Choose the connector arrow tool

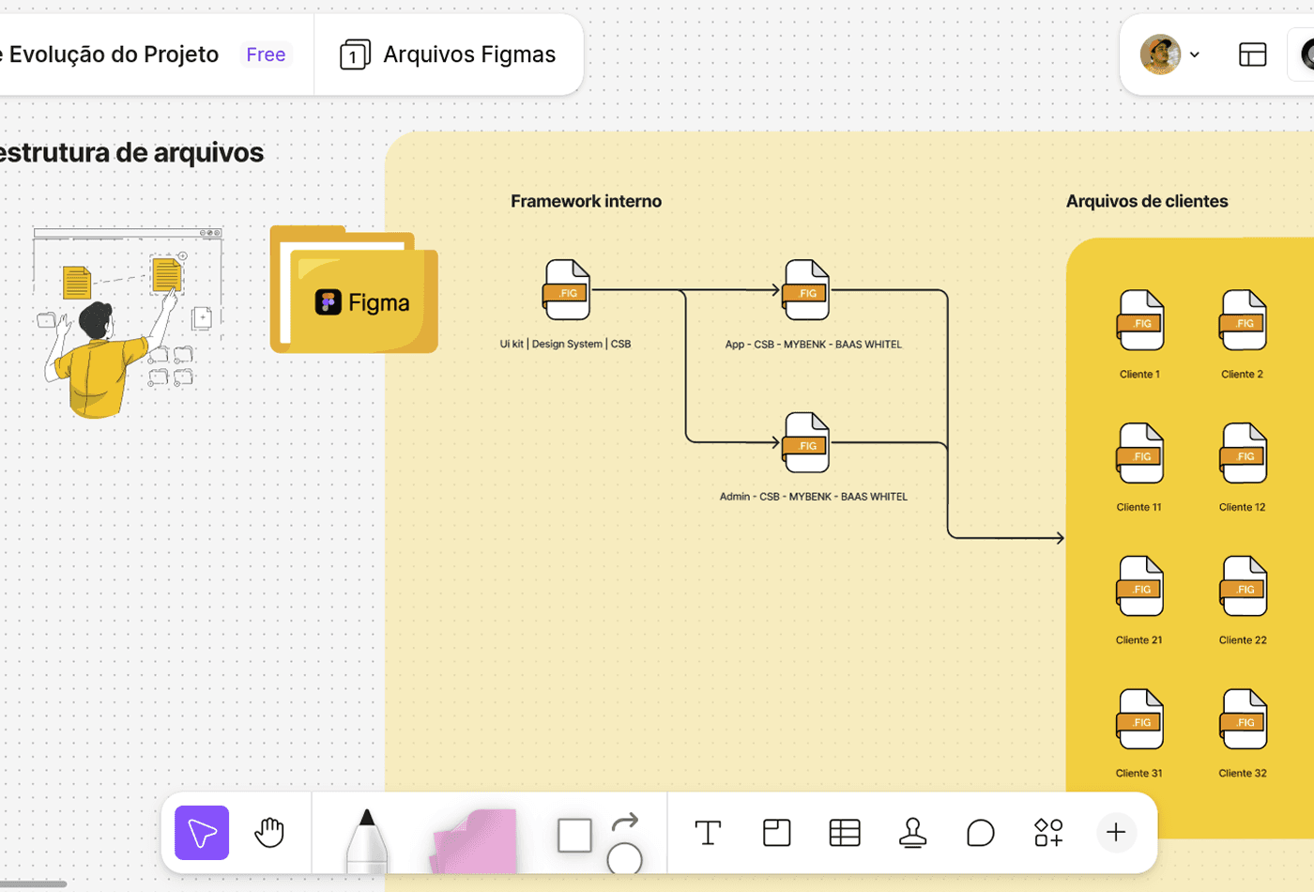pyautogui.click(x=624, y=821)
